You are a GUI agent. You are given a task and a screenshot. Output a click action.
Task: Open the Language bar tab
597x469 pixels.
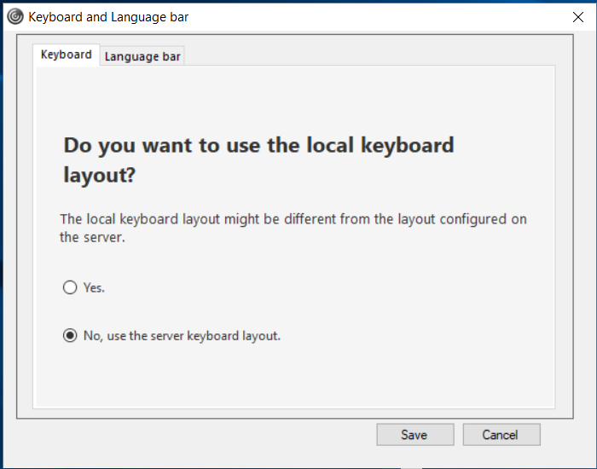tap(142, 56)
